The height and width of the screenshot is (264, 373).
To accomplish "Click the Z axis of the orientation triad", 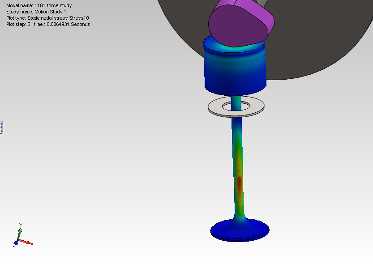I will 15,243.
